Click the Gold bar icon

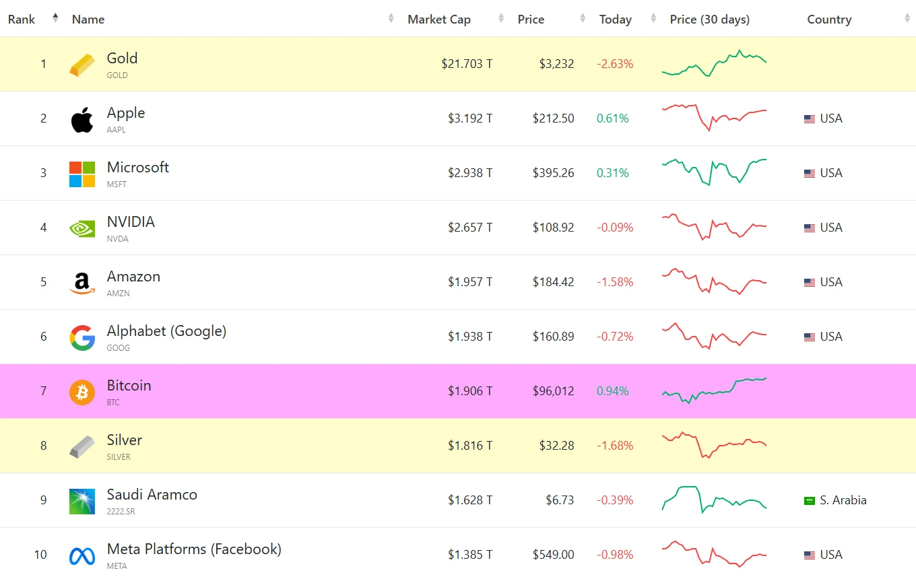click(82, 65)
